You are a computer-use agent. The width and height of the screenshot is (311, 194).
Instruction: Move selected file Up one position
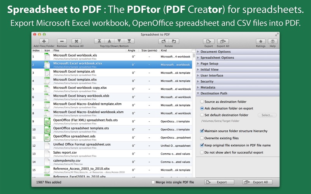(x=109, y=41)
